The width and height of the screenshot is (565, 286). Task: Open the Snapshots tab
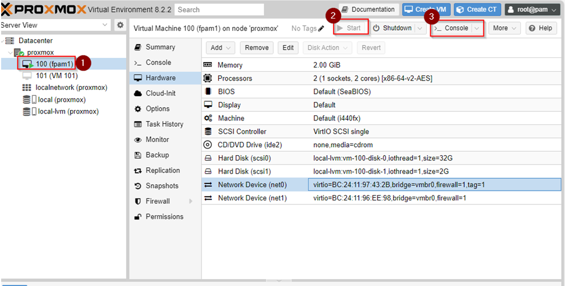pyautogui.click(x=165, y=186)
